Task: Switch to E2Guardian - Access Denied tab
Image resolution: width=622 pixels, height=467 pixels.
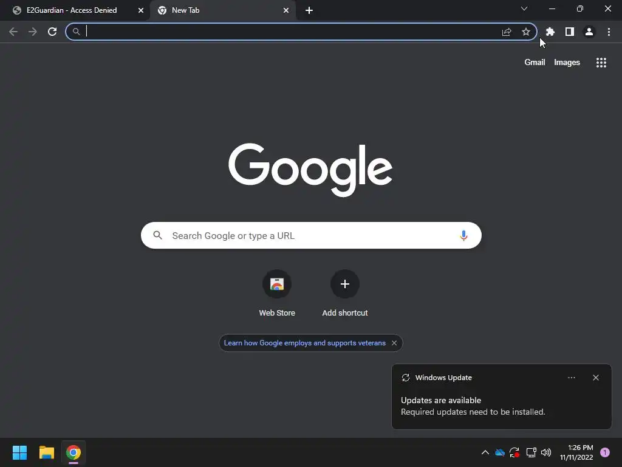Action: (72, 10)
